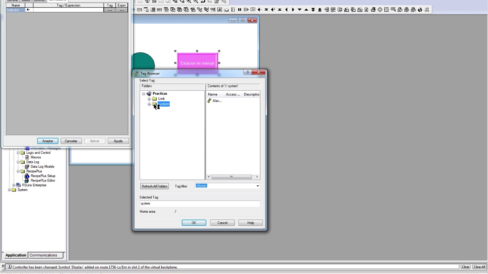Click the Access column header in contents pane
488x274 pixels.
click(233, 94)
